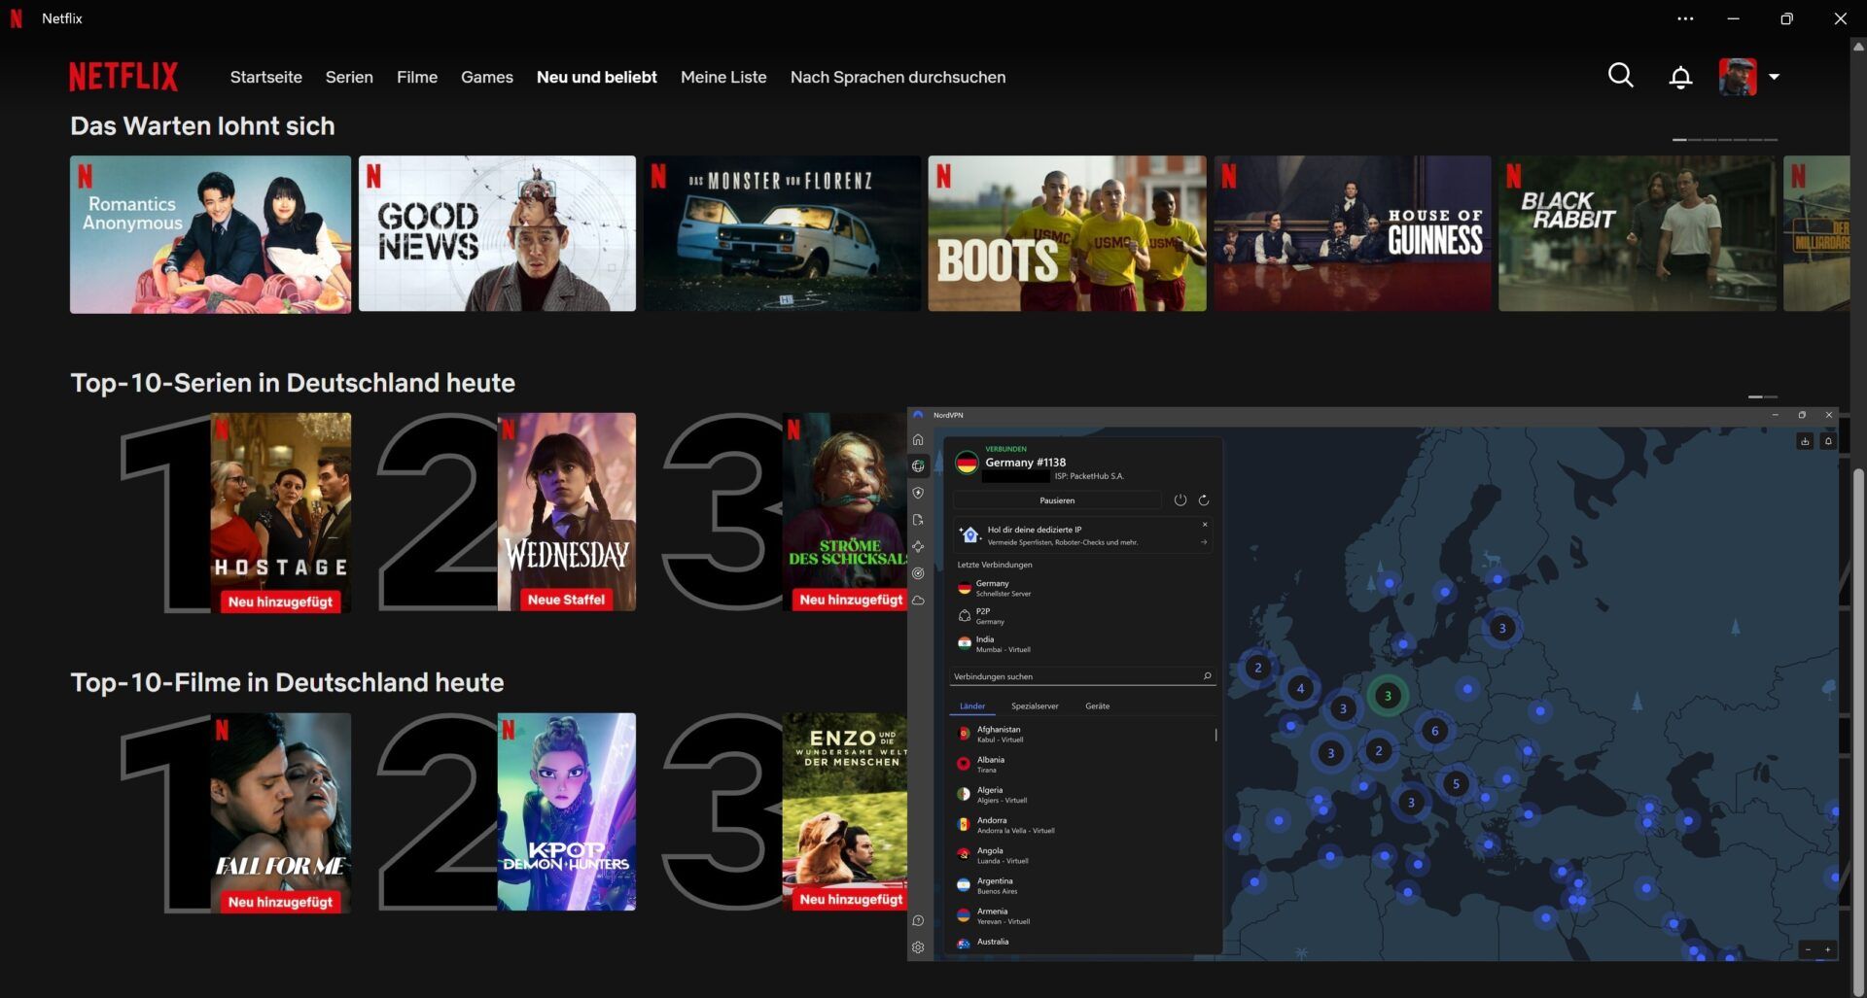
Task: Open Nach Sprachen durchsuchen
Action: pyautogui.click(x=898, y=77)
